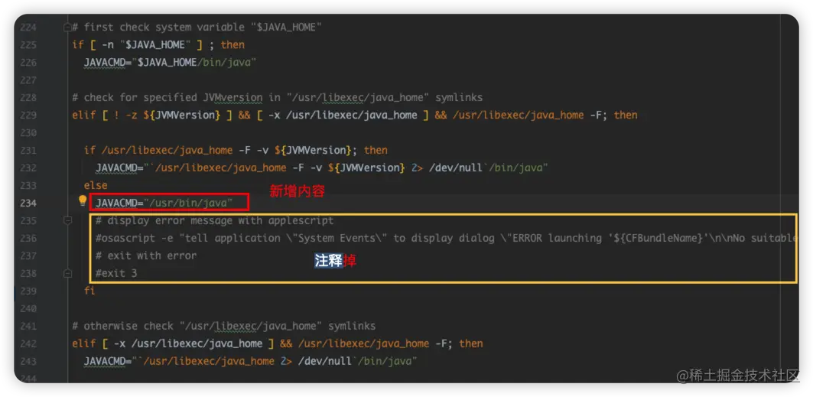Image resolution: width=813 pixels, height=397 pixels.
Task: Click the line JAVACMD="$JAVA_HOME/bin/java"
Action: pos(170,63)
